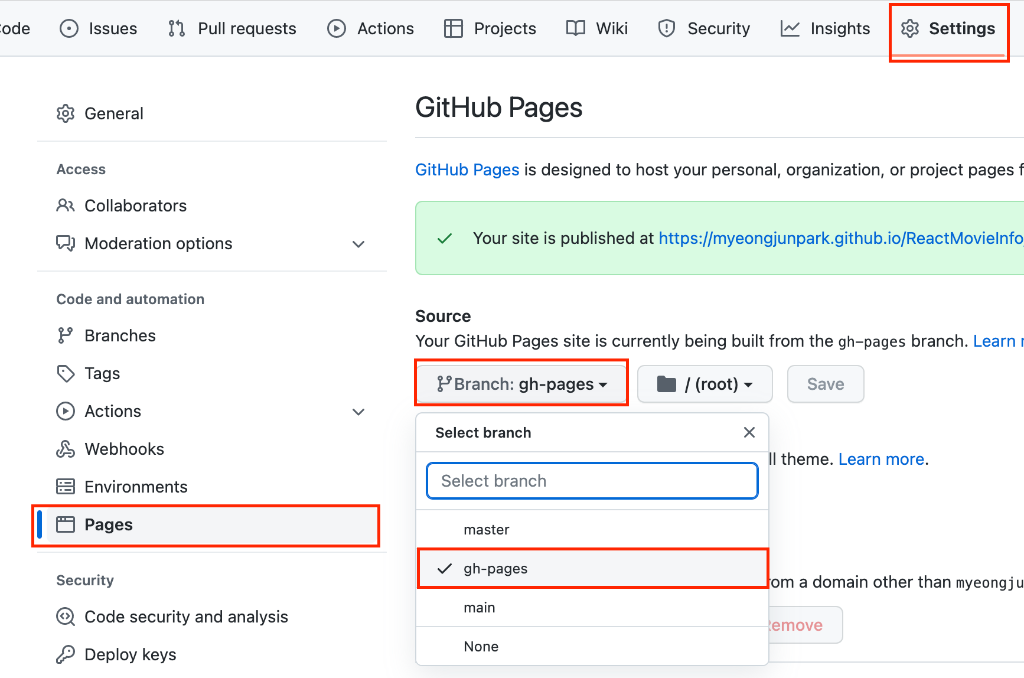Viewport: 1024px width, 678px height.
Task: Click the Pages browser icon in sidebar
Action: (66, 524)
